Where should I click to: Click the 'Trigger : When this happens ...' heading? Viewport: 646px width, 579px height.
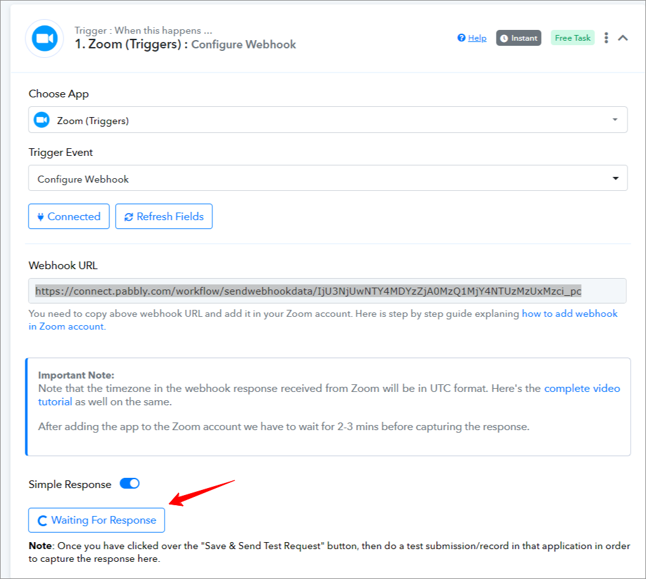click(143, 31)
